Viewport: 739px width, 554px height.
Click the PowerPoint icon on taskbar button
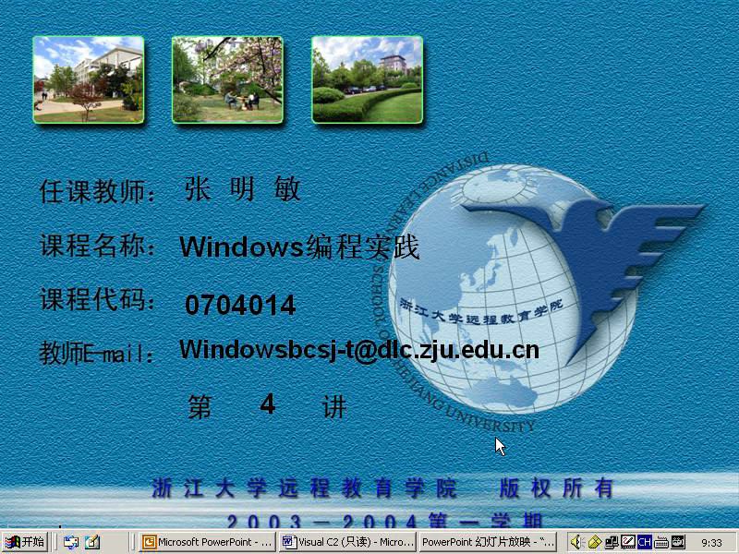pos(150,542)
